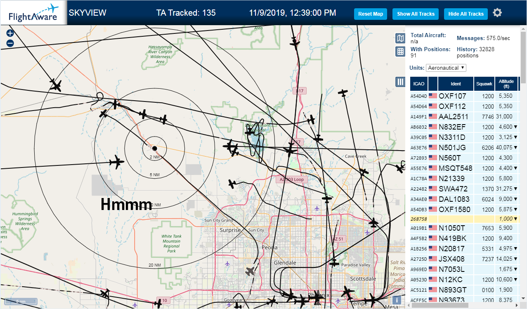Viewport: 527px width, 309px height.
Task: Click the receiver site dot at range-ring center
Action: (x=154, y=148)
